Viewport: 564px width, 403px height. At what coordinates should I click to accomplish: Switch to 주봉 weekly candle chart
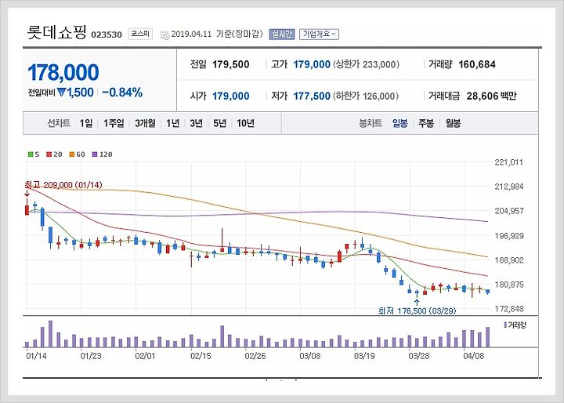(x=426, y=123)
